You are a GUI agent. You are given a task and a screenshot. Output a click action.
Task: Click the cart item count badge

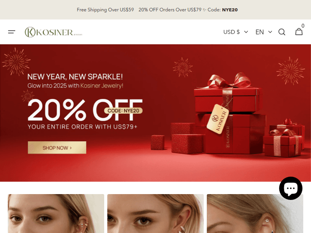click(303, 26)
